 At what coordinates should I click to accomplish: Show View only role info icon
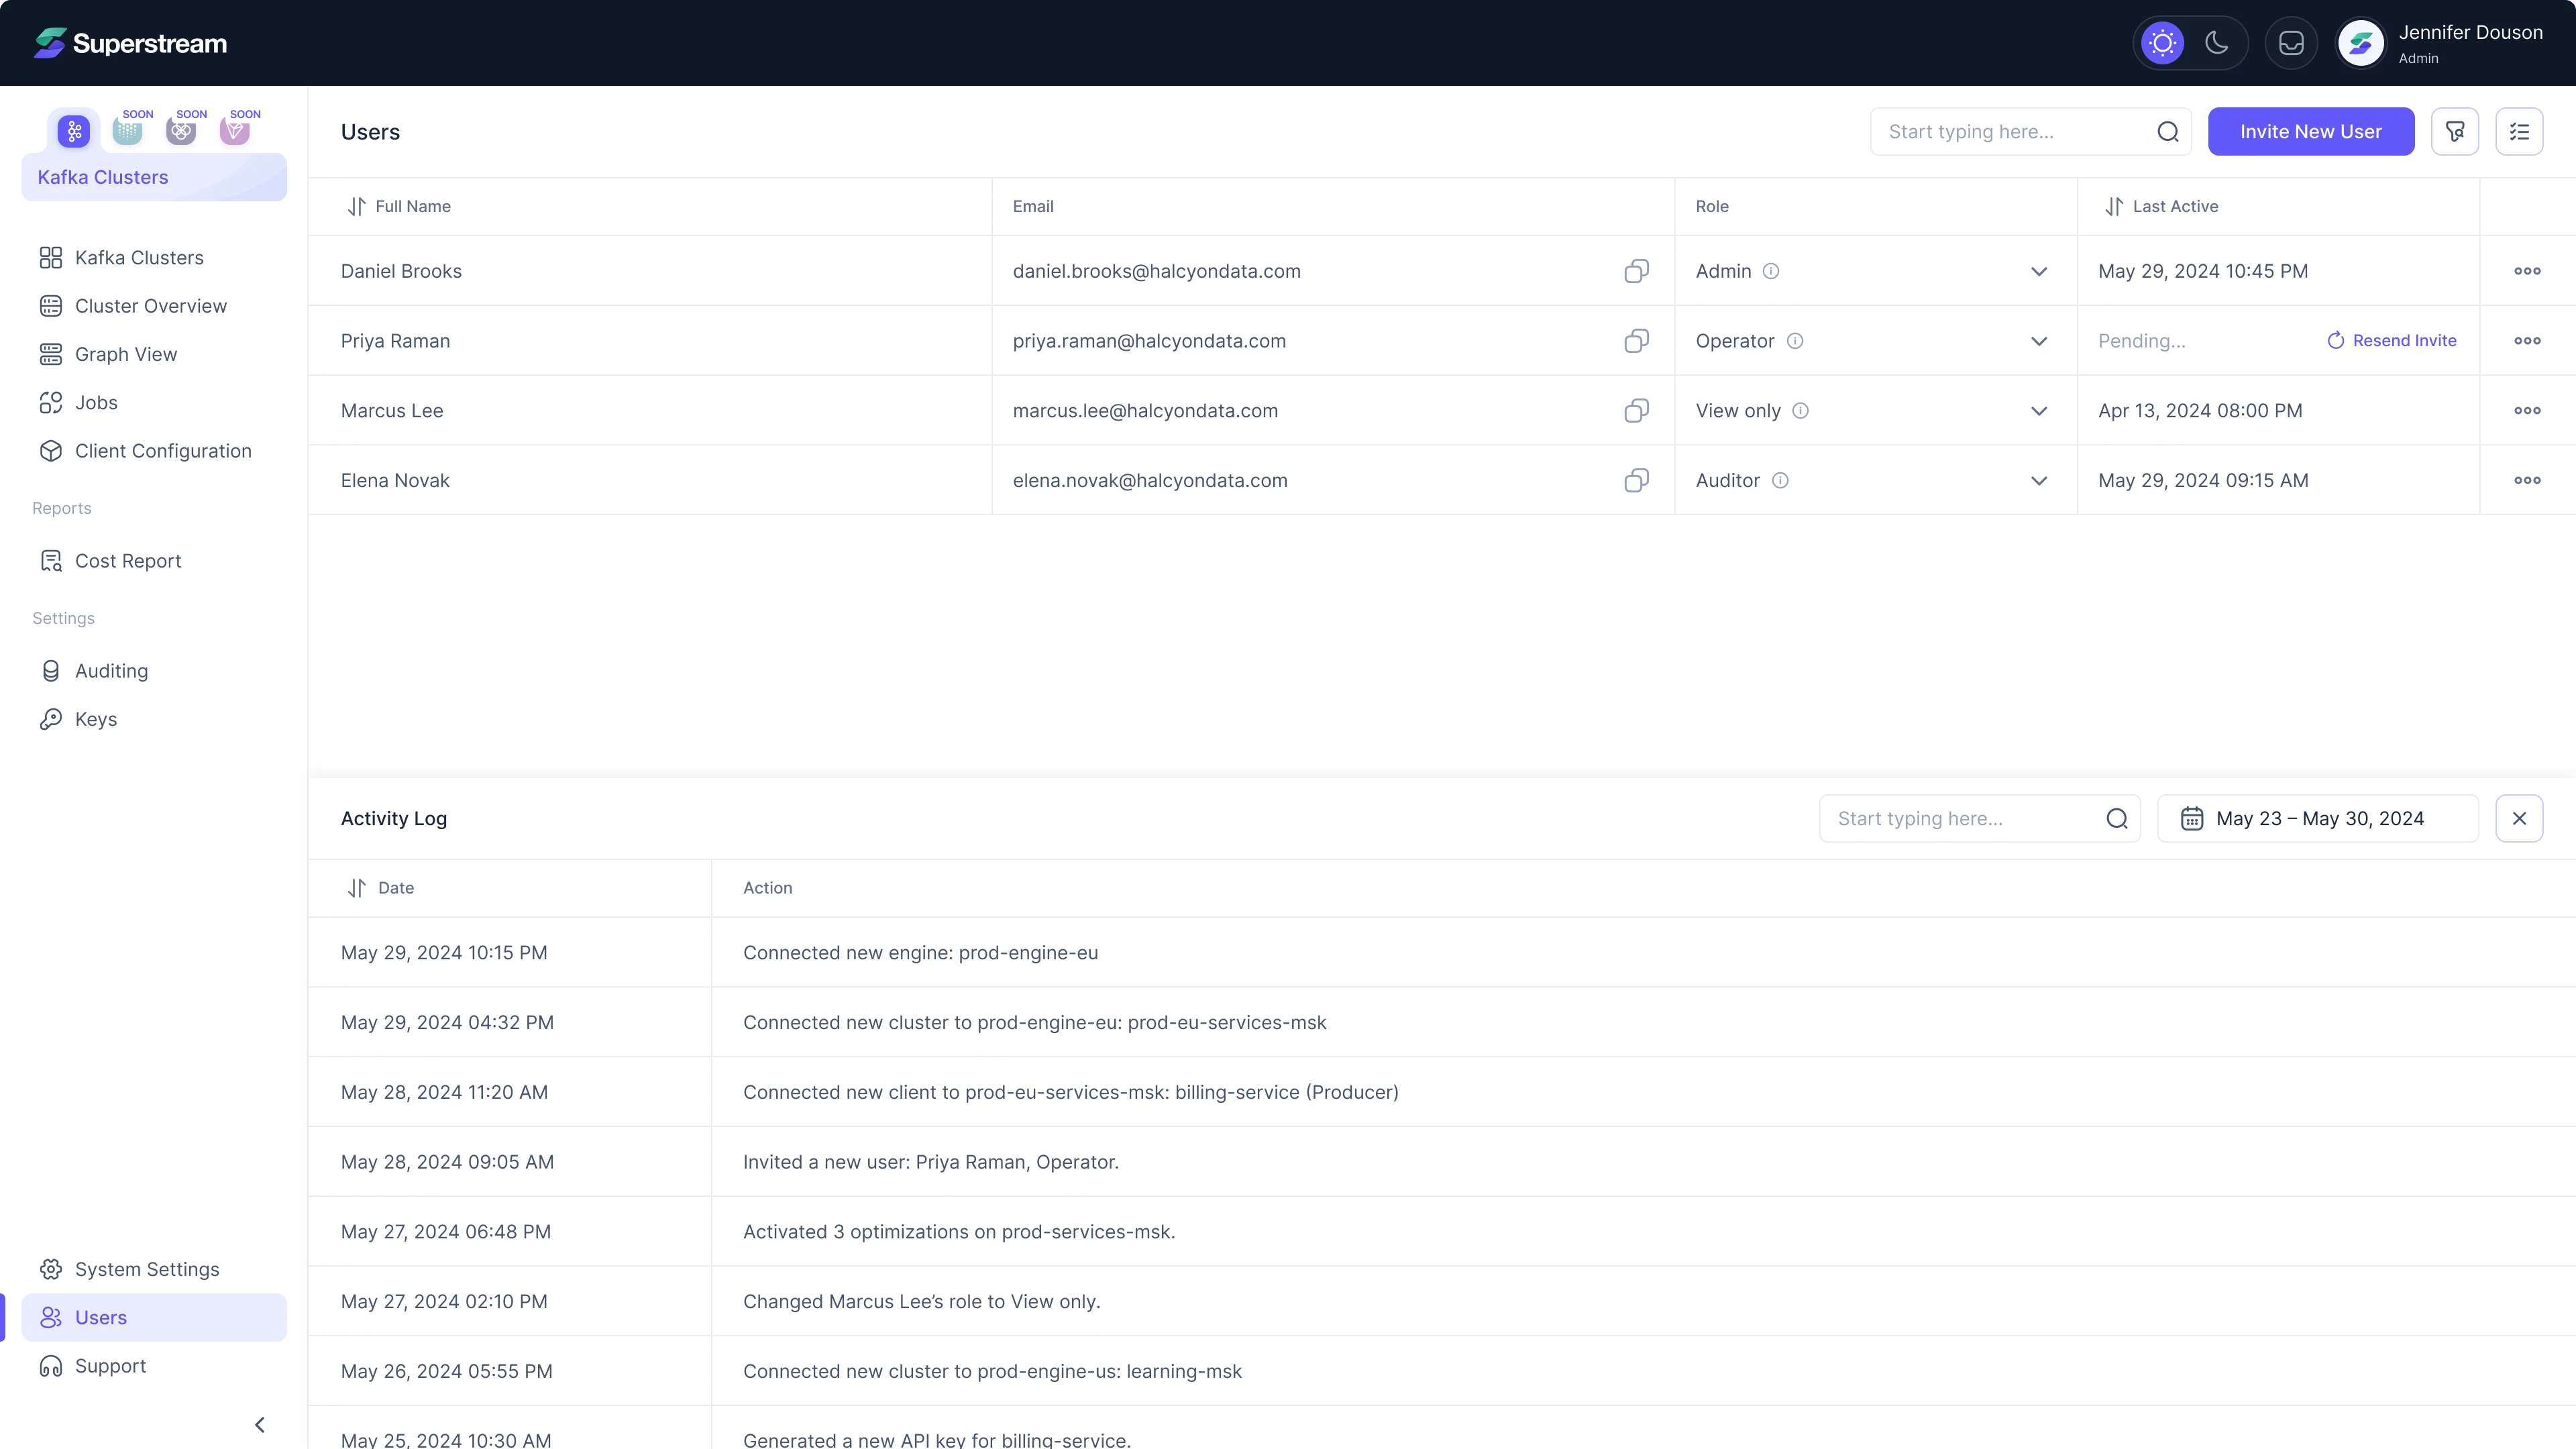1800,411
